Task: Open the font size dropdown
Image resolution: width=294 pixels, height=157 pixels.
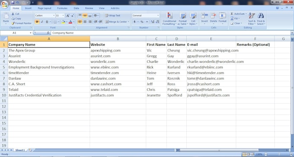Action: 63,16
